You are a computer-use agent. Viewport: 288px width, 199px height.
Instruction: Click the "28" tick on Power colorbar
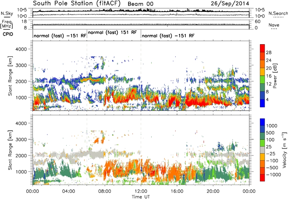pyautogui.click(x=269, y=52)
